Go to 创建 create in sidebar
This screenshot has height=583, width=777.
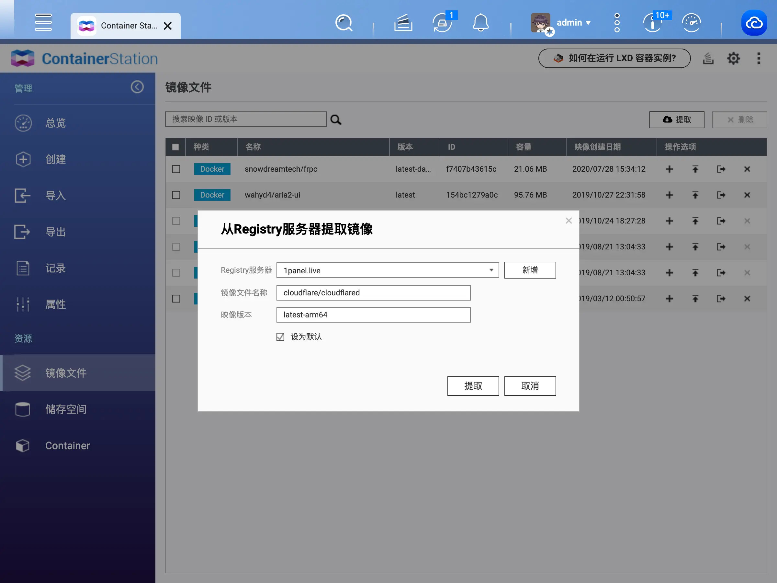[78, 159]
